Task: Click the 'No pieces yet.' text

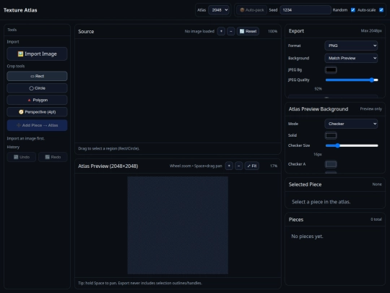Action: pyautogui.click(x=307, y=236)
